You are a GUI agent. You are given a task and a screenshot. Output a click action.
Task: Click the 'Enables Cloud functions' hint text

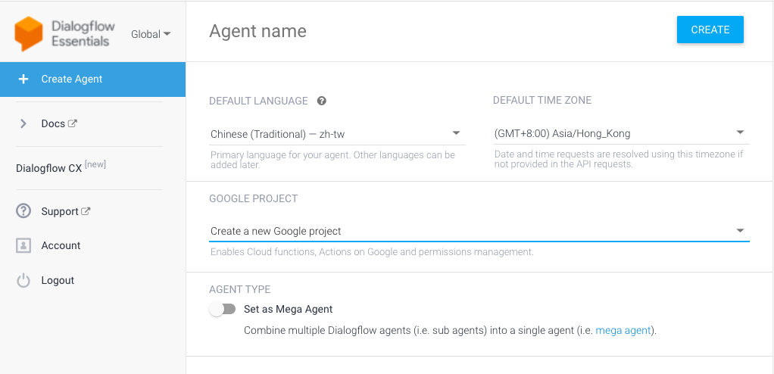(372, 252)
